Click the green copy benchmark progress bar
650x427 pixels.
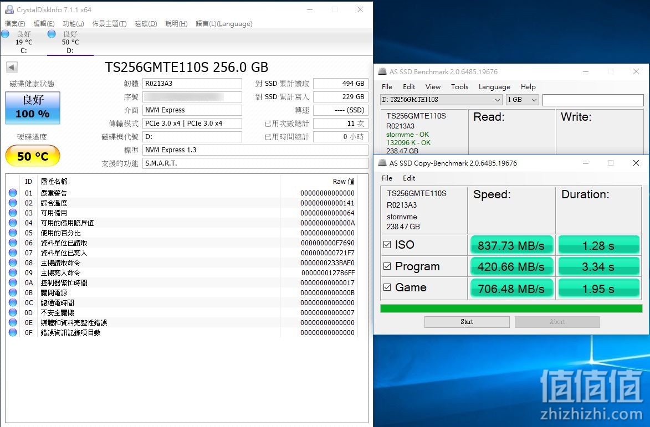tap(511, 308)
